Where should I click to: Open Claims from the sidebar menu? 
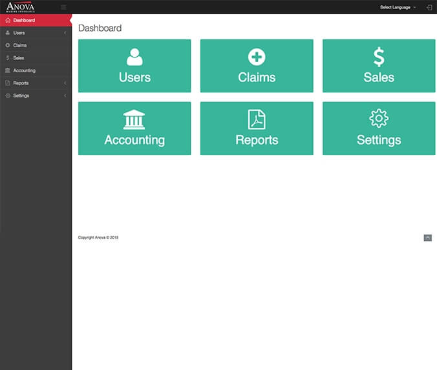19,45
